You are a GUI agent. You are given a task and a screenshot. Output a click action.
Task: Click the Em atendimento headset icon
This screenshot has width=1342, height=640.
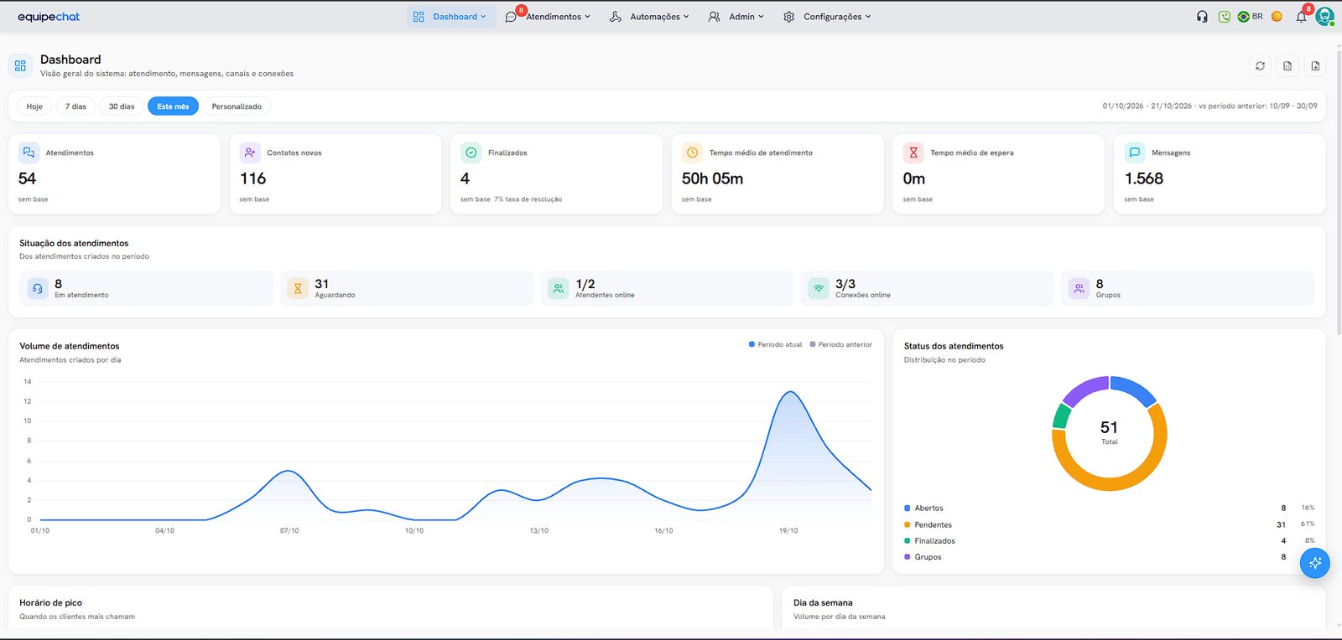pyautogui.click(x=38, y=289)
